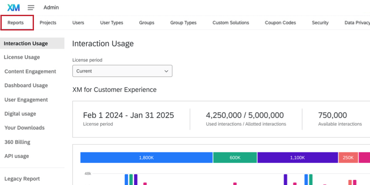View Dashboard Usage report

(26, 85)
